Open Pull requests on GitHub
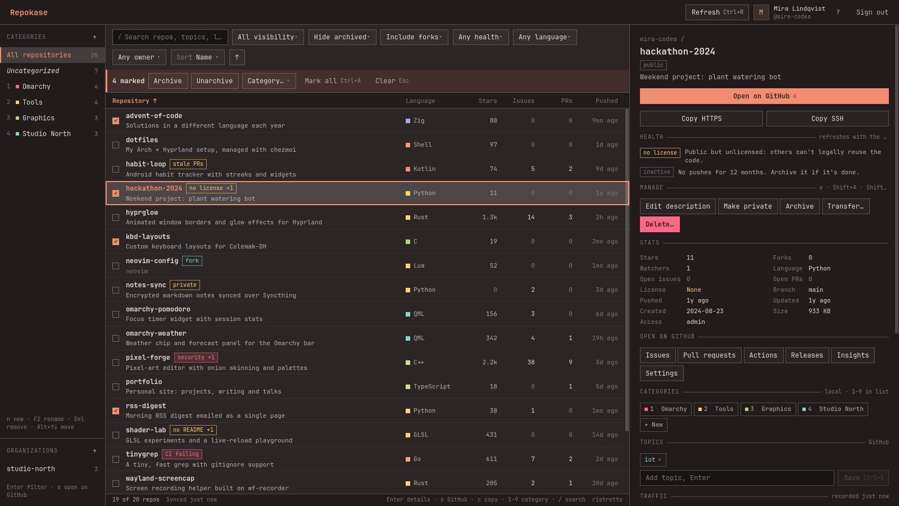 tap(709, 355)
